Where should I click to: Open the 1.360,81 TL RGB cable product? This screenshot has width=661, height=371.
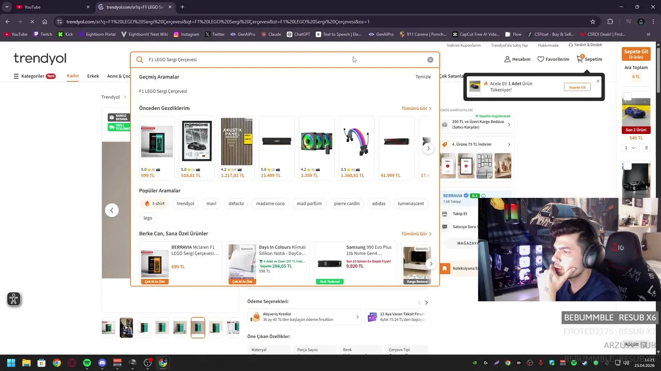pos(356,148)
